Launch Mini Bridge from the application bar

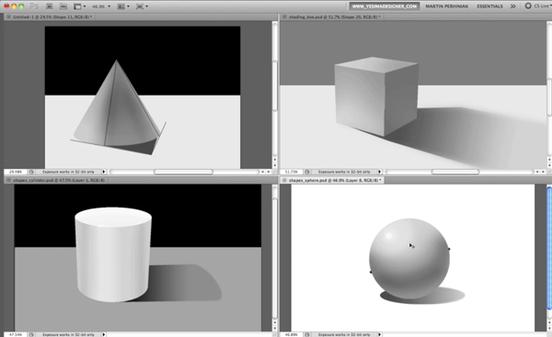(x=63, y=6)
